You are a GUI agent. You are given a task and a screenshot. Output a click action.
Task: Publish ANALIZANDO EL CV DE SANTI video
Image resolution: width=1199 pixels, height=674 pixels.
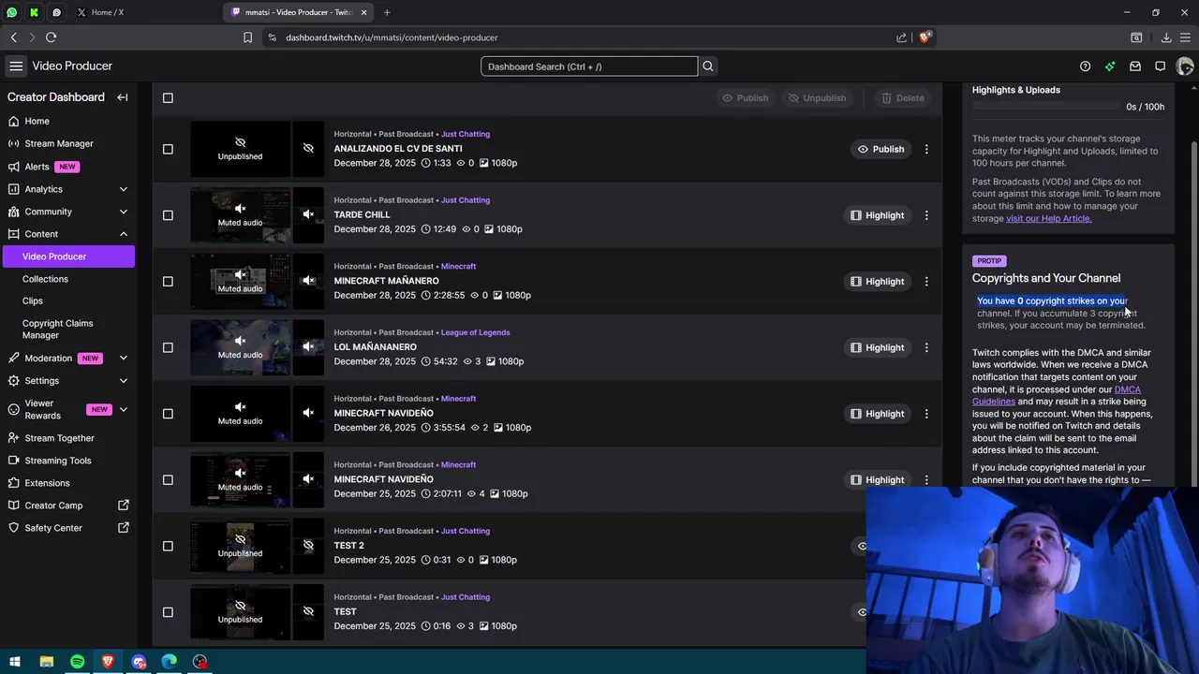click(881, 149)
